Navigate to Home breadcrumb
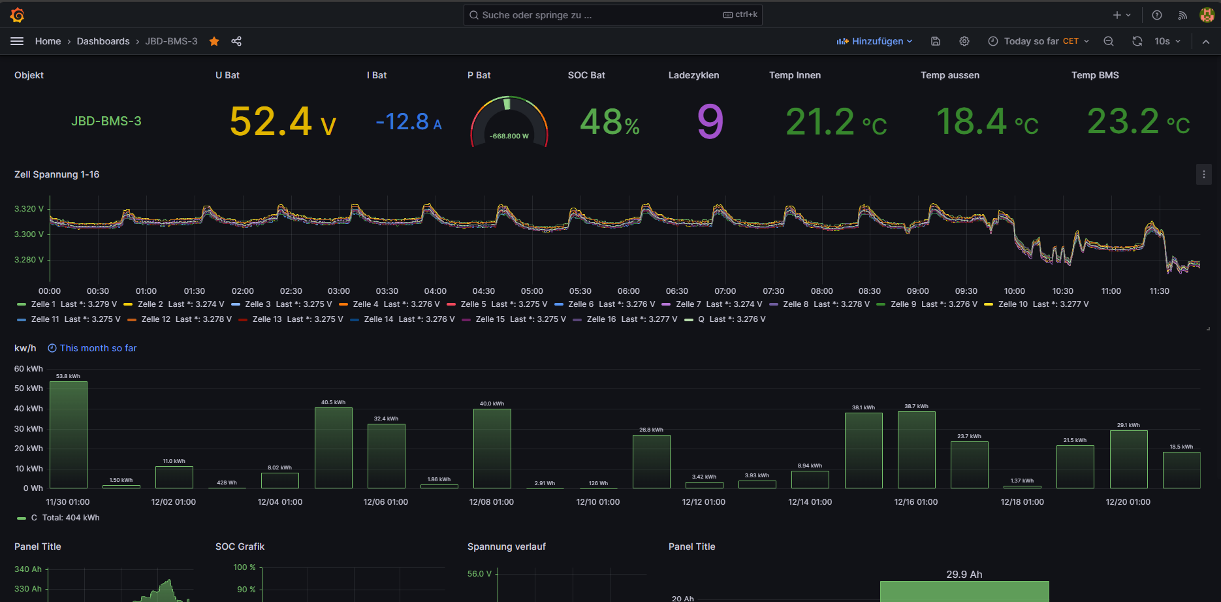 pos(48,41)
